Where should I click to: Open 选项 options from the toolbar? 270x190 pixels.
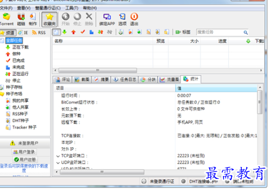(x=122, y=19)
